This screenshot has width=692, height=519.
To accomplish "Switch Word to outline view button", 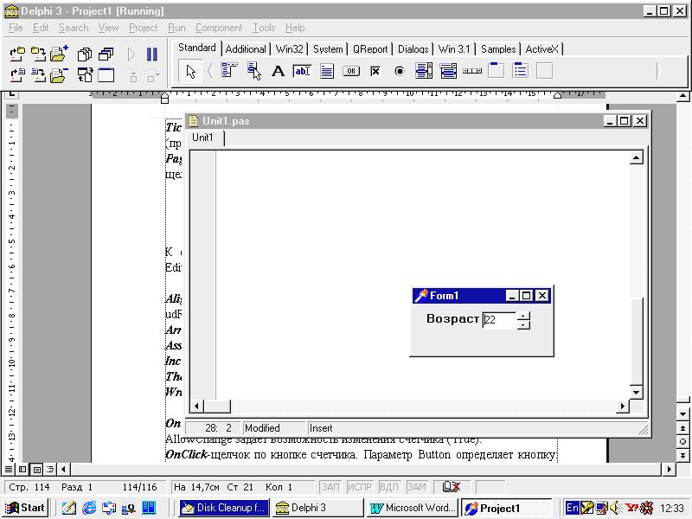I will 50,469.
